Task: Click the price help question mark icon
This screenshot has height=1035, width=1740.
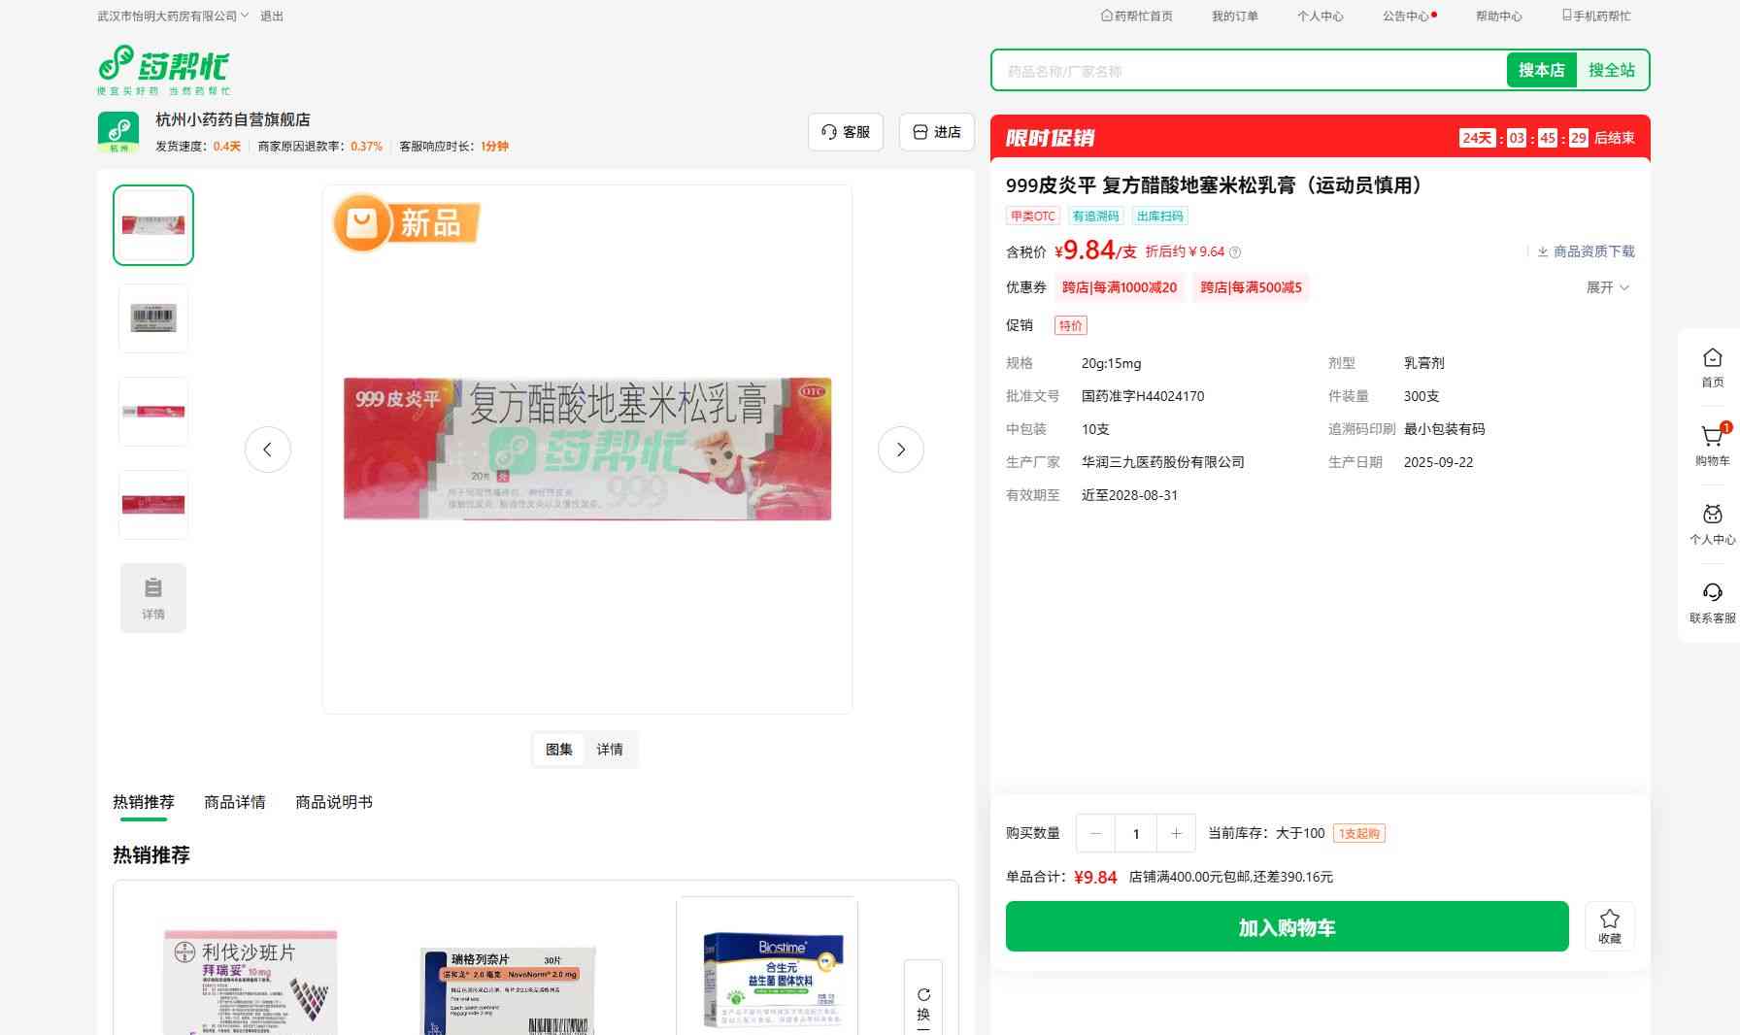Action: pyautogui.click(x=1235, y=252)
